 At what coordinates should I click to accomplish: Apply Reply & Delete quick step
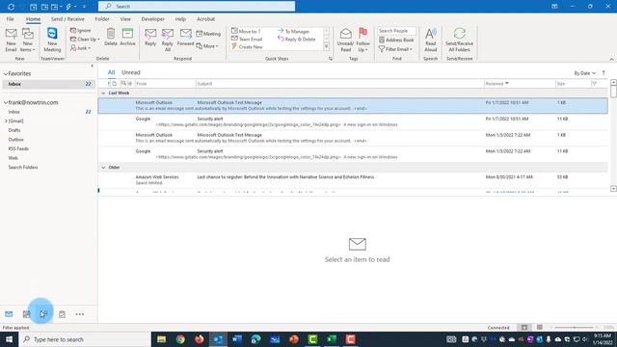pyautogui.click(x=297, y=39)
